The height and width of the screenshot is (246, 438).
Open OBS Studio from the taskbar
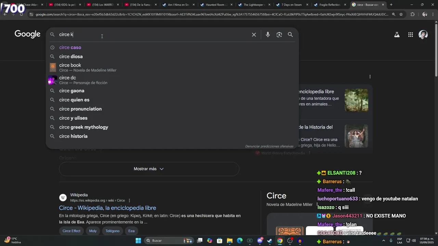(x=290, y=241)
